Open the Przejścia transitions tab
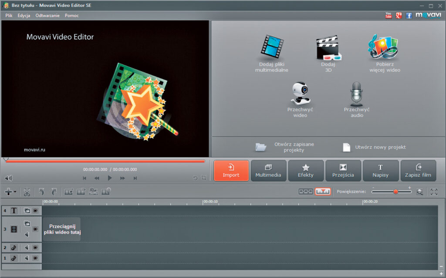 tap(343, 171)
